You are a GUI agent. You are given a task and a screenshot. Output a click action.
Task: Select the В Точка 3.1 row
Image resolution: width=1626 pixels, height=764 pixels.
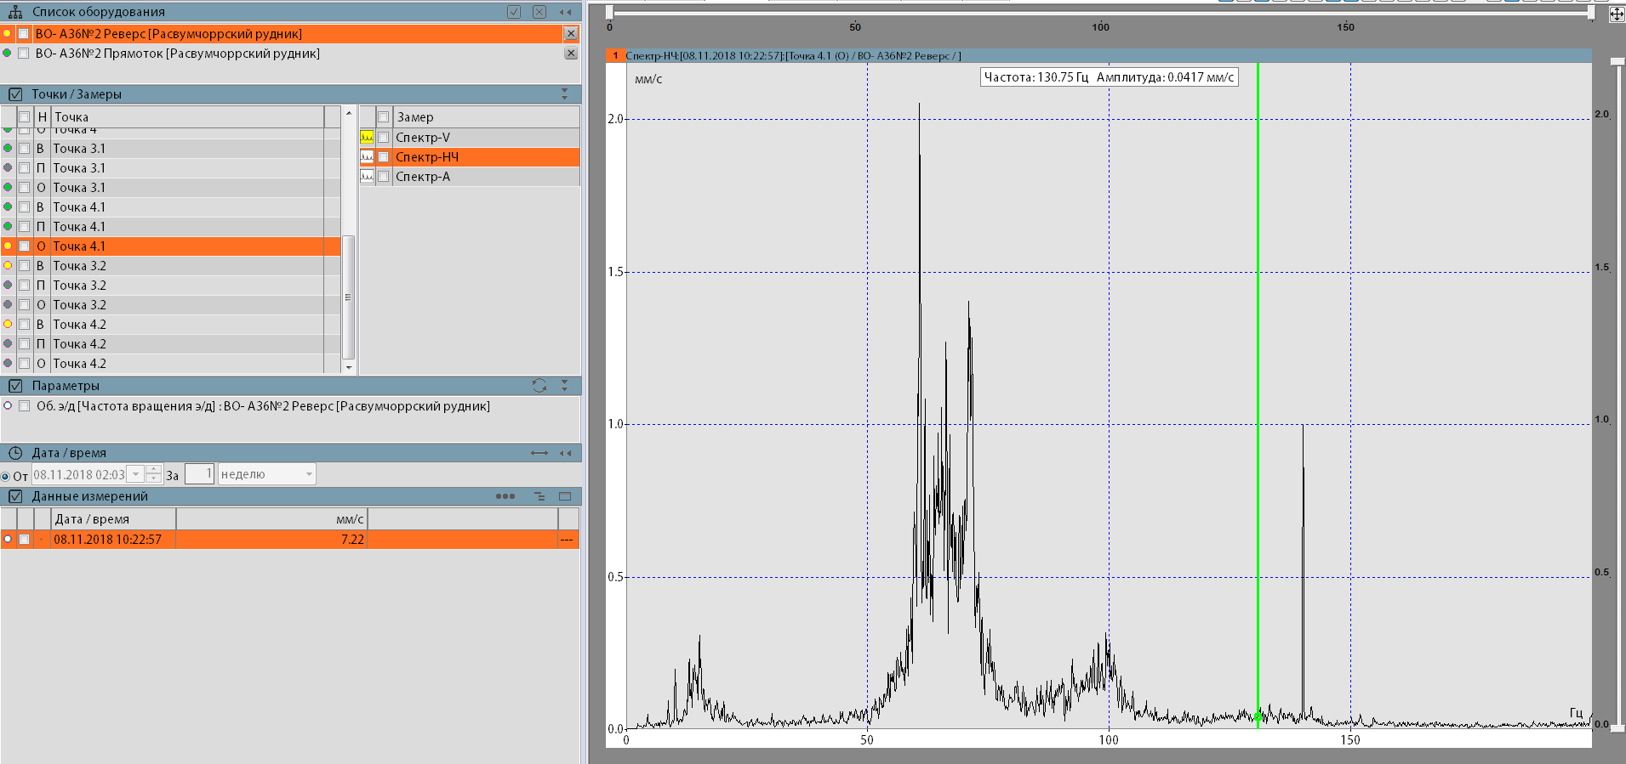pos(170,149)
